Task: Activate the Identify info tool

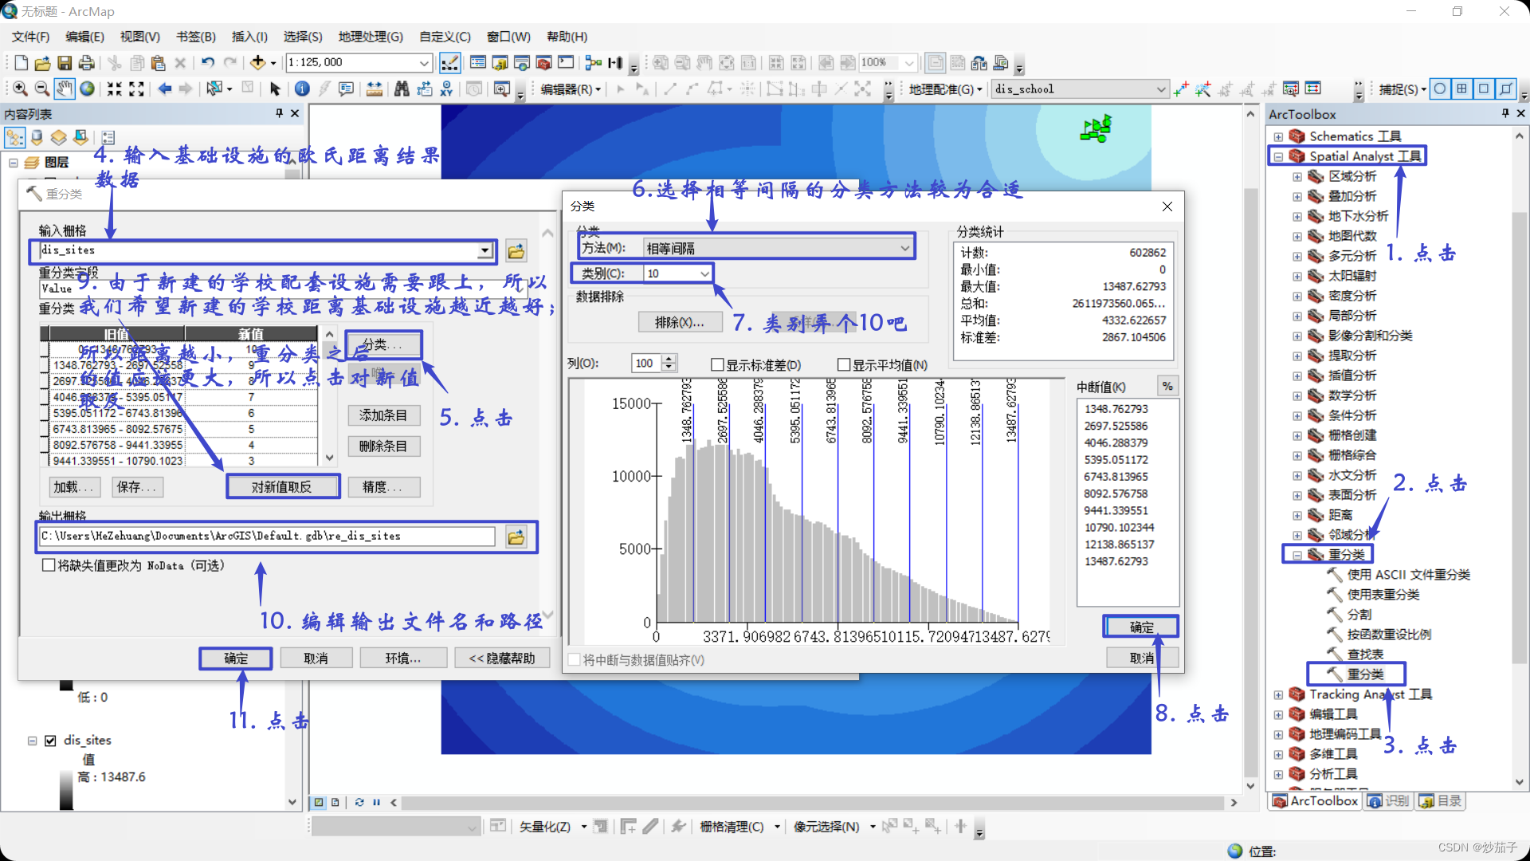Action: (x=302, y=88)
